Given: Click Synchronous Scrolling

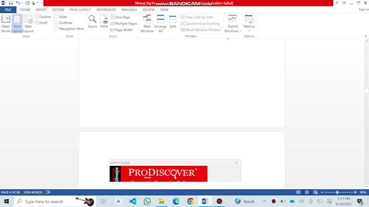Looking at the screenshot, I should [200, 23].
